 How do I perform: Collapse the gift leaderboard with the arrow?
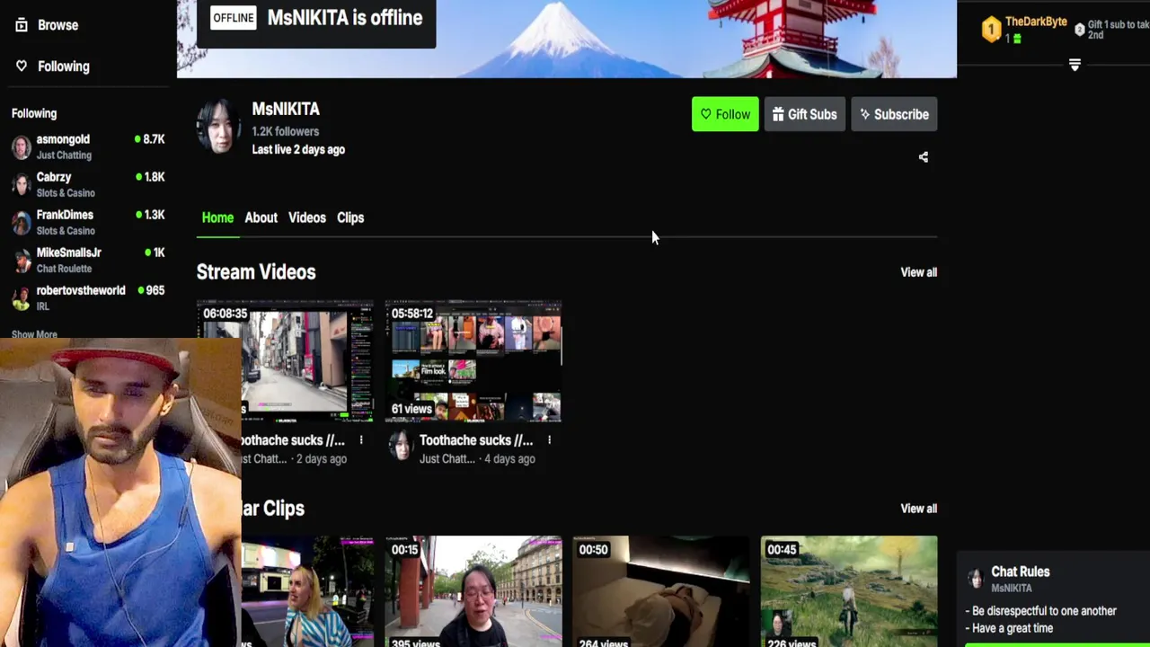(x=1075, y=65)
